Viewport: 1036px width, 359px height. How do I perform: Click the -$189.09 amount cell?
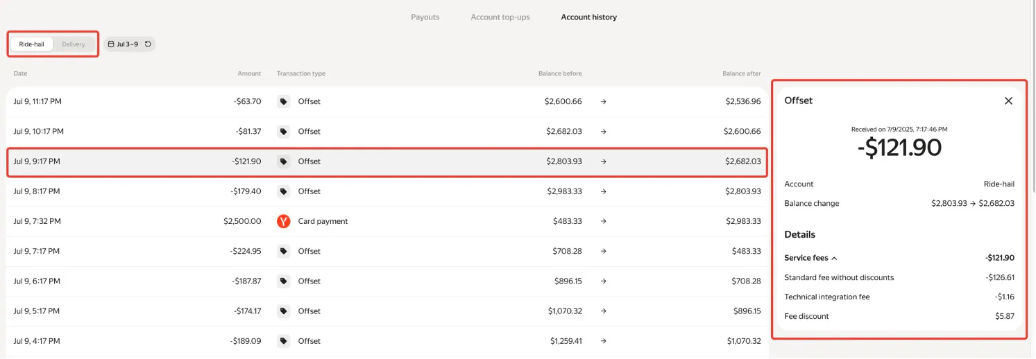pos(246,341)
